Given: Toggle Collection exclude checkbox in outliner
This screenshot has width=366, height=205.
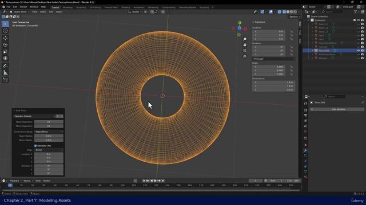Looking at the screenshot, I should click(x=355, y=20).
